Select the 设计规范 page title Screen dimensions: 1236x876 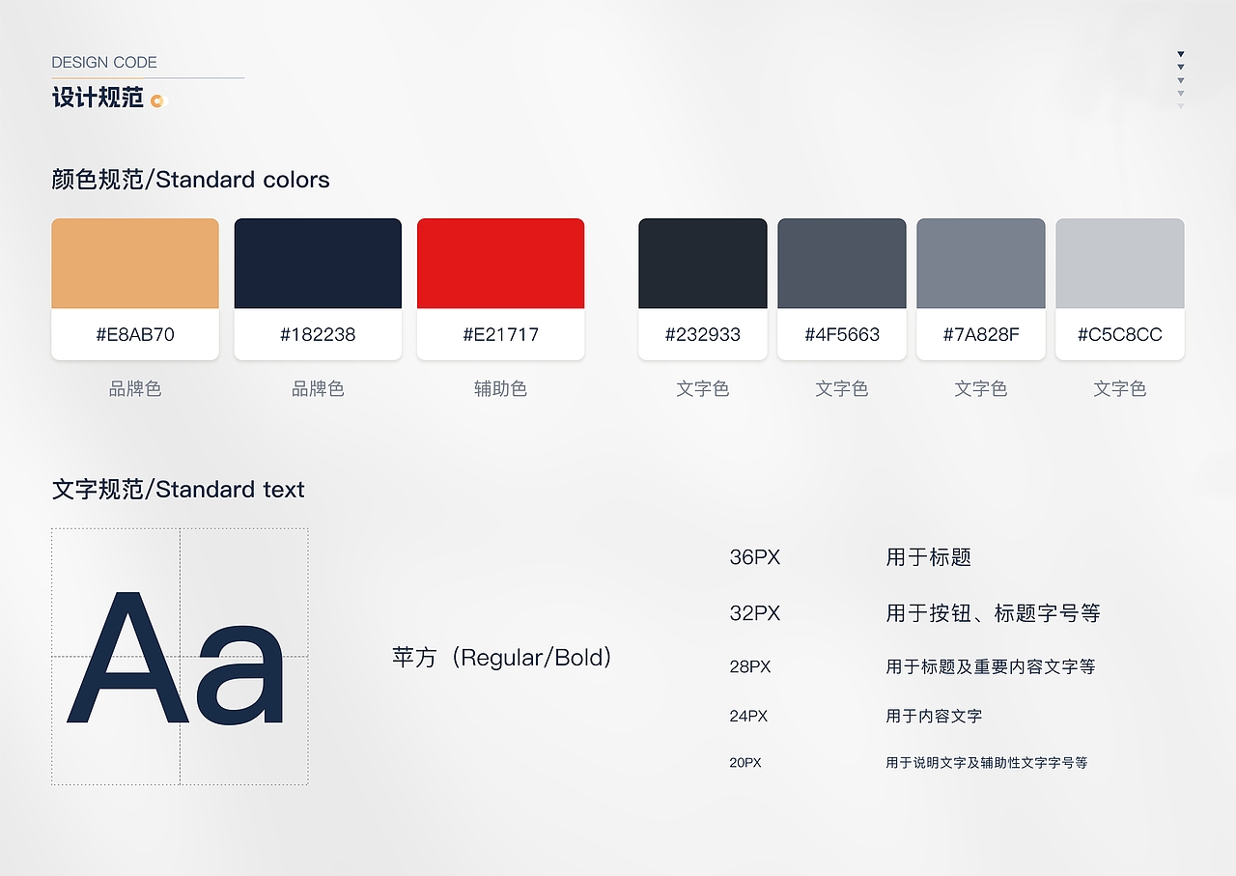(x=98, y=99)
